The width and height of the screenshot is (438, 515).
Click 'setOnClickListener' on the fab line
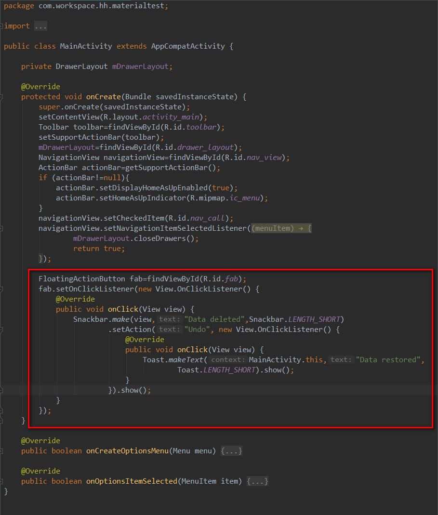(x=95, y=289)
